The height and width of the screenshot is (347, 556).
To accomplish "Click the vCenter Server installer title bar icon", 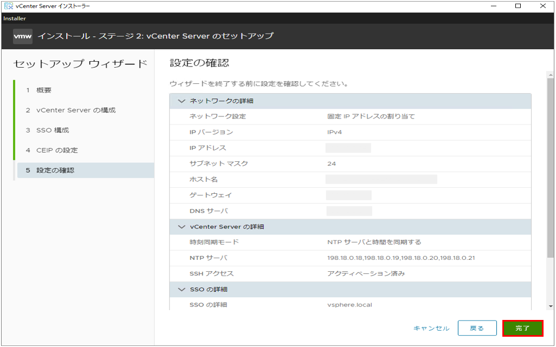I will (9, 6).
